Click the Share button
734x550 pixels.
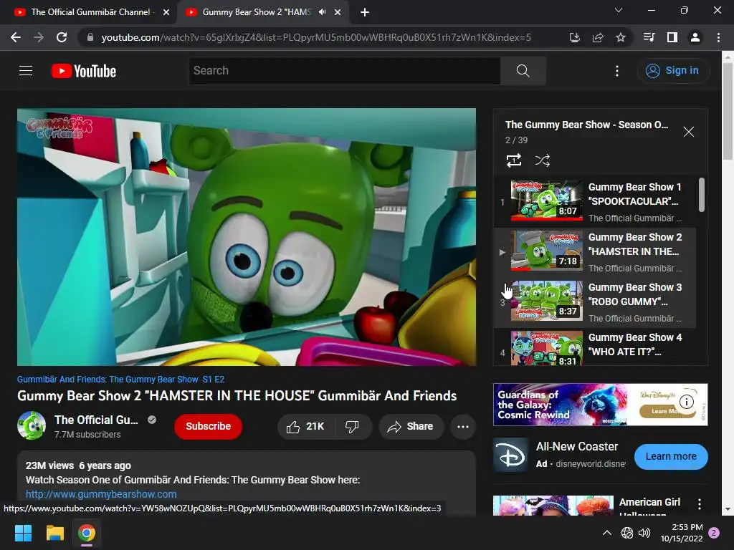[x=411, y=427]
